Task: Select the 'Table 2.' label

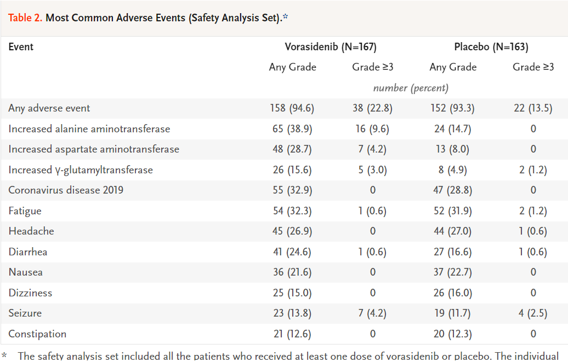Action: point(25,17)
